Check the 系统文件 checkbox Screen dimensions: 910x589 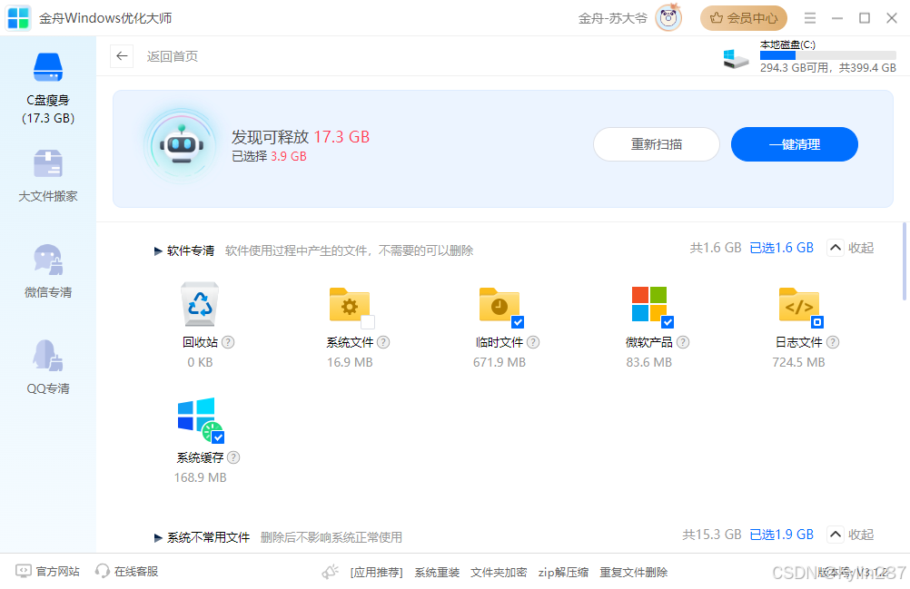tap(368, 322)
